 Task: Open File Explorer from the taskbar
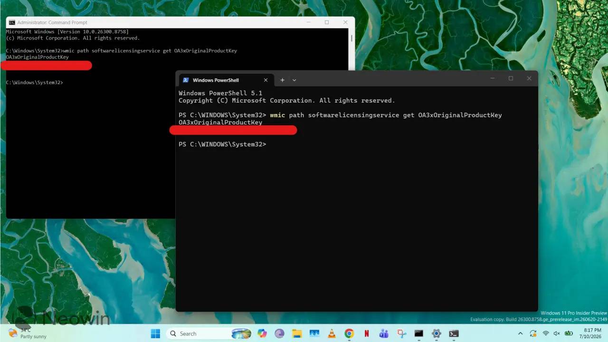(297, 333)
